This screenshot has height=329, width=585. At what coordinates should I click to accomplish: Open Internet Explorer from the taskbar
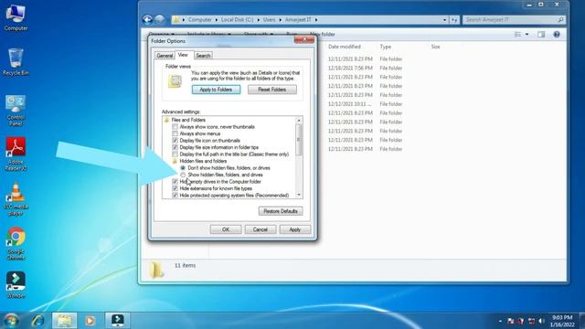37,321
